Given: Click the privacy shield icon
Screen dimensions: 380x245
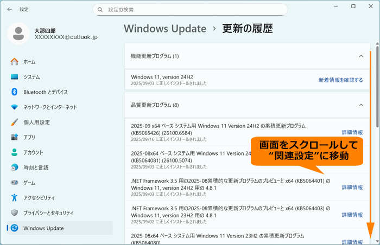Looking at the screenshot, I should point(14,213).
